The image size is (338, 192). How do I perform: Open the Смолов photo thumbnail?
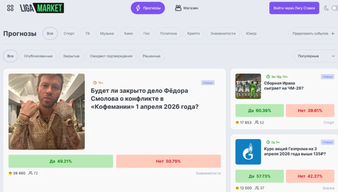[x=47, y=112]
